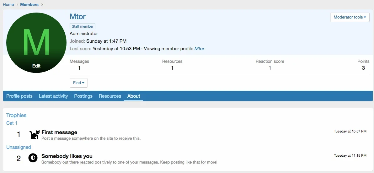Click the Staff member badge
This screenshot has height=173, width=374.
83,26
